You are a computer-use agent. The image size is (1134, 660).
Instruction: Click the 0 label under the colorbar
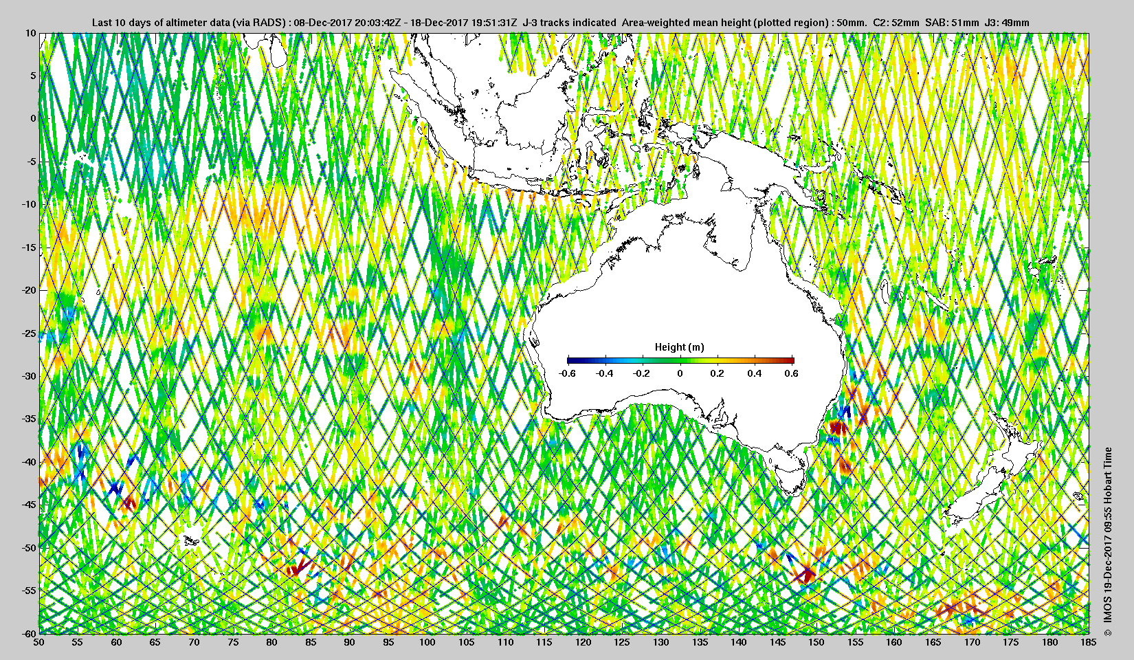pyautogui.click(x=680, y=373)
